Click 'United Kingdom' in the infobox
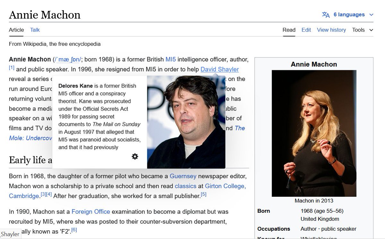This screenshot has width=385, height=239. [320, 219]
